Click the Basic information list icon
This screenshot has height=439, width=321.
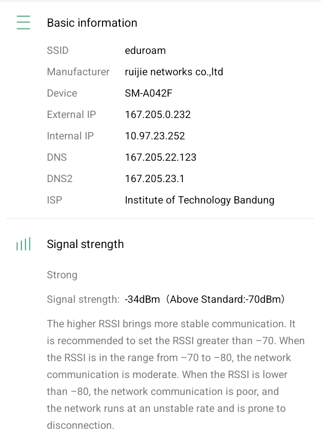(23, 23)
